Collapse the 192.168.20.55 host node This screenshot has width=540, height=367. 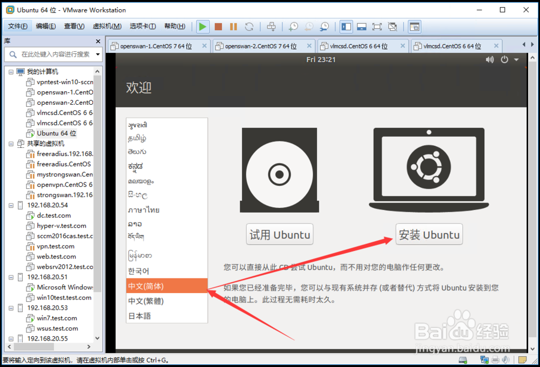click(11, 339)
